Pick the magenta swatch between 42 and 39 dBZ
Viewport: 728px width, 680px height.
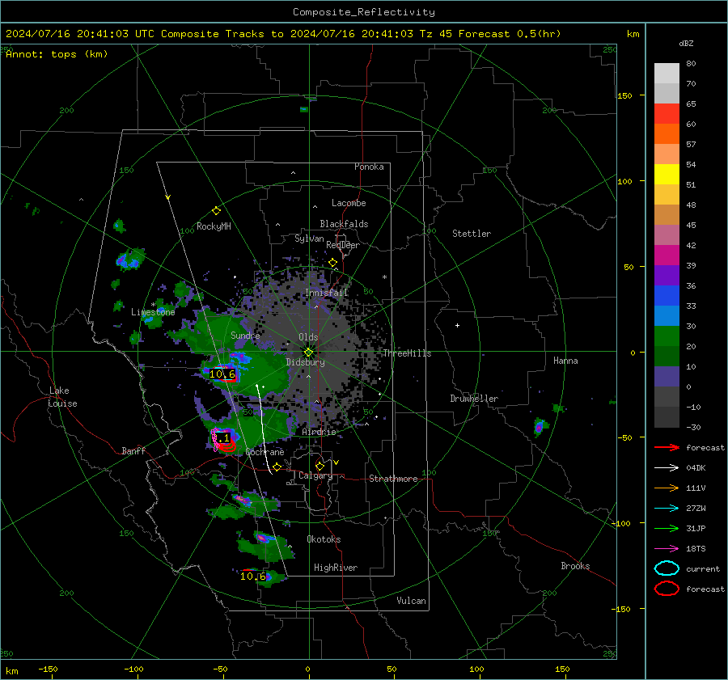pos(667,255)
